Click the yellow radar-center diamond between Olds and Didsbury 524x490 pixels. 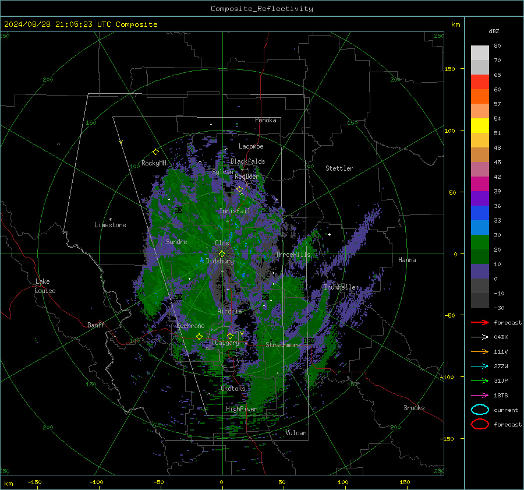[x=222, y=254]
